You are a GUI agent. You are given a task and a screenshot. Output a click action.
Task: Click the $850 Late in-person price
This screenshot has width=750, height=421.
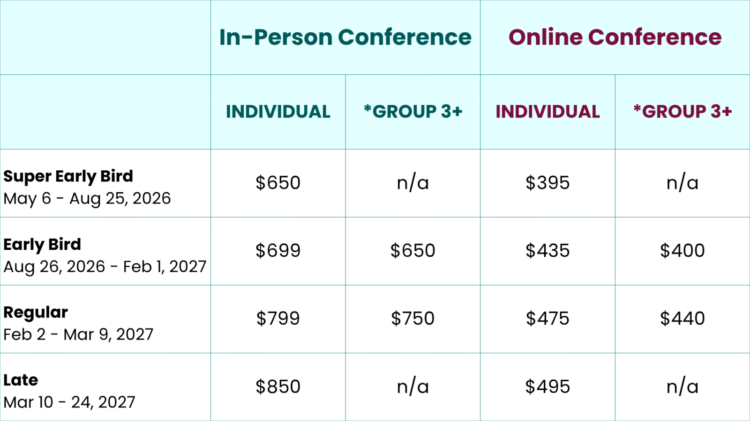278,387
